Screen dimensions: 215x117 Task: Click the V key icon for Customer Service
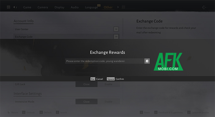[189, 112]
